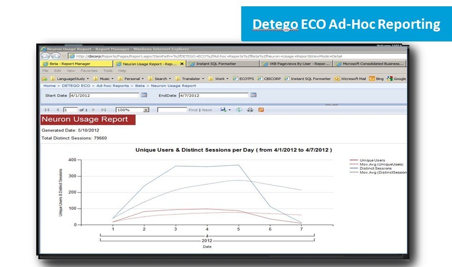Click the parameter area collapse handle
Image resolution: width=452 pixels, height=267 pixels.
(x=332, y=105)
